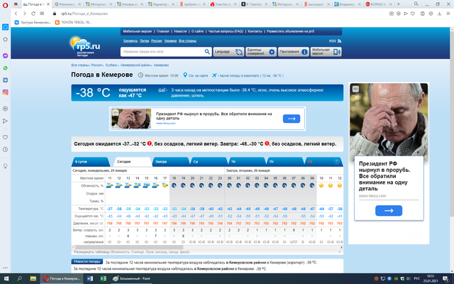
Task: Click the 'Все страны' link under top menu
Action: pyautogui.click(x=187, y=41)
